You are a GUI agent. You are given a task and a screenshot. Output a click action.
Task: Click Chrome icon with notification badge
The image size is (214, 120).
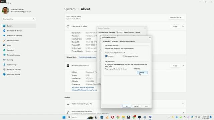(134, 117)
